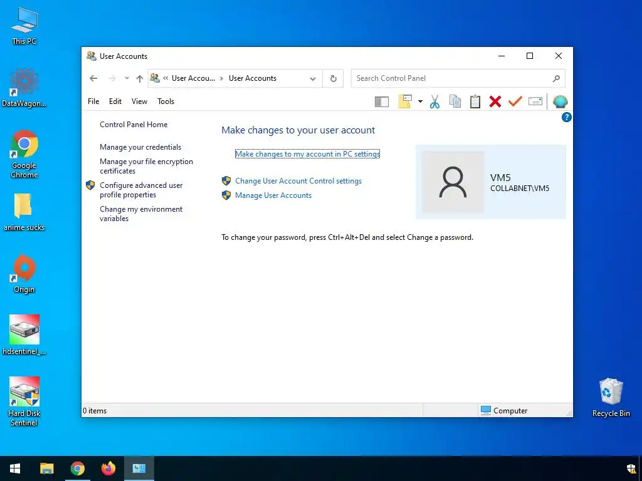Open Manage your credentials link
The image size is (642, 481).
click(x=140, y=147)
